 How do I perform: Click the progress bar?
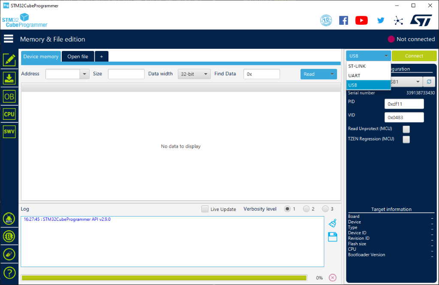coord(164,278)
